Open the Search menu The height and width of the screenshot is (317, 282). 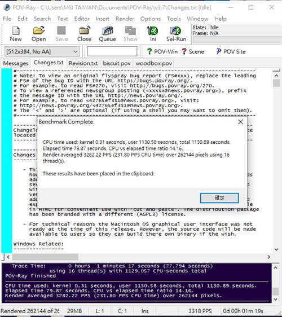pos(42,19)
